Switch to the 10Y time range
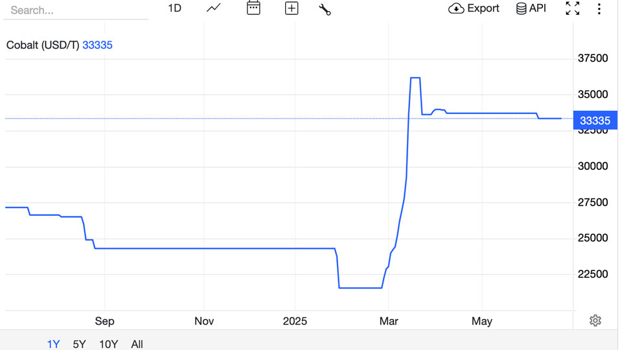The height and width of the screenshot is (350, 622). pos(108,344)
